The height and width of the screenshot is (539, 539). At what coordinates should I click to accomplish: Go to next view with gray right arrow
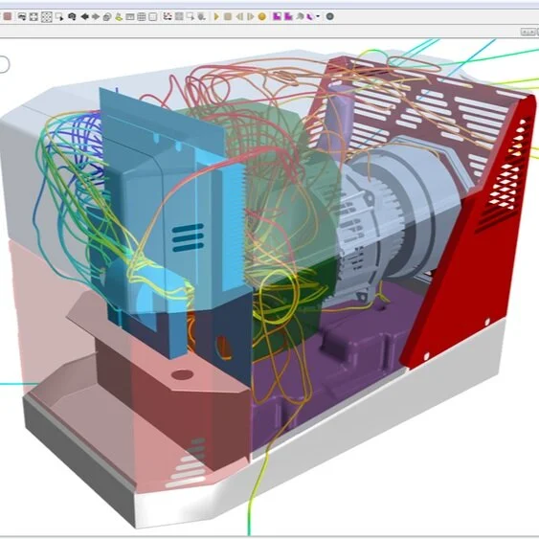[96, 16]
